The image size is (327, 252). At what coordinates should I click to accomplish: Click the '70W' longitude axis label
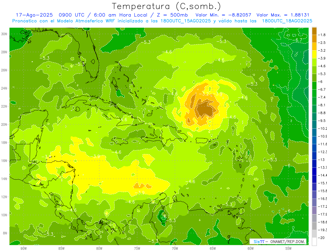click(x=175, y=248)
